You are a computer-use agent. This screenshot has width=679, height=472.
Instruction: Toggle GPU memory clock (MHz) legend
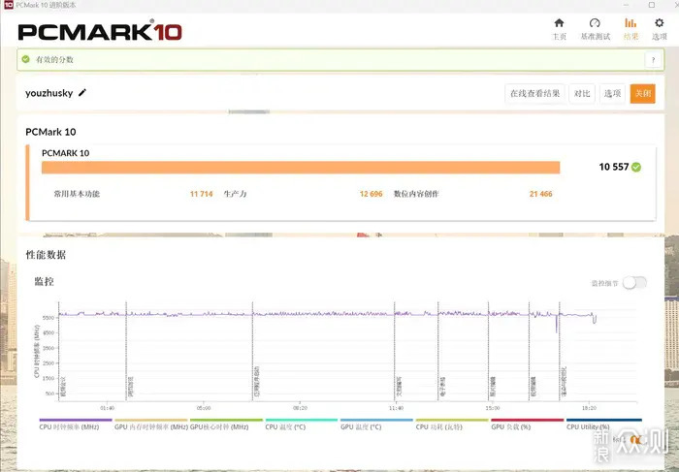click(x=150, y=424)
